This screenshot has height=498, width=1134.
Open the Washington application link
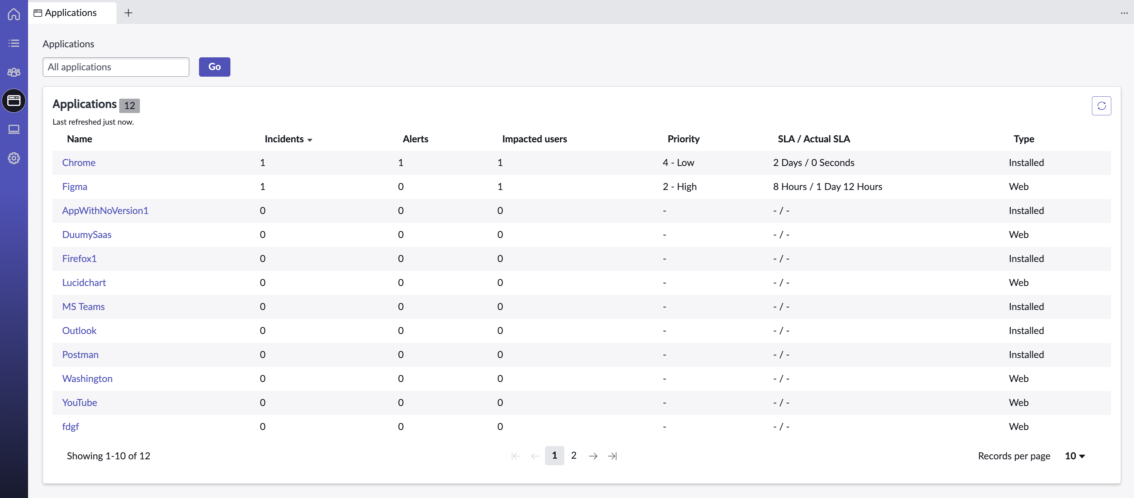click(x=87, y=378)
